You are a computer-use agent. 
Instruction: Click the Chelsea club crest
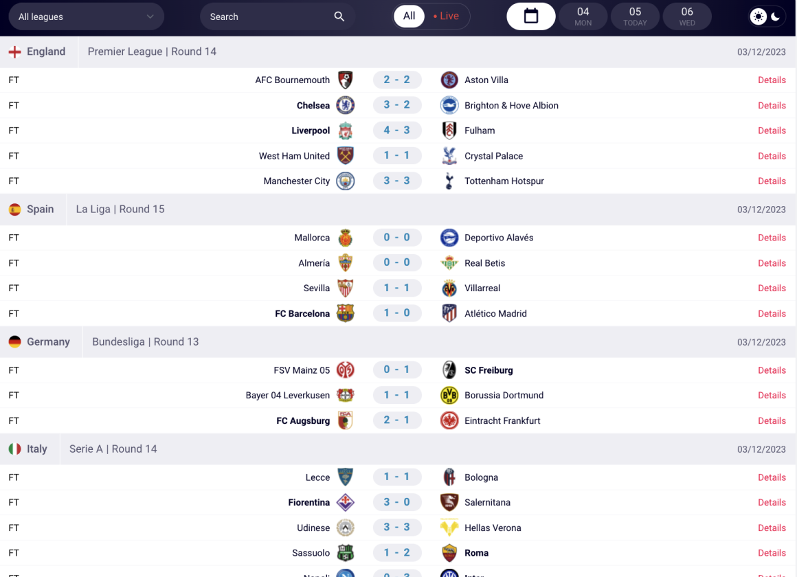345,106
